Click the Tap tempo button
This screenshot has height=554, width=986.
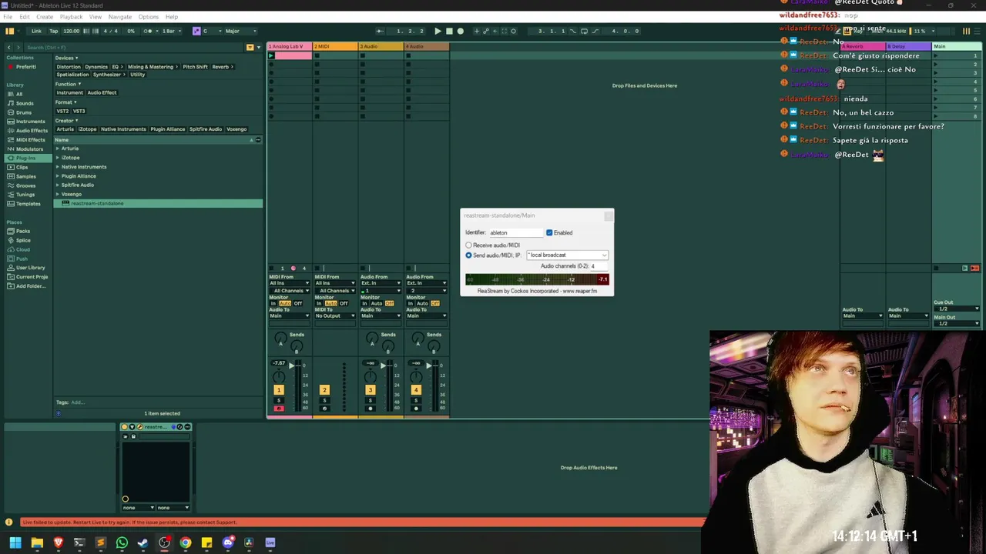pos(53,31)
